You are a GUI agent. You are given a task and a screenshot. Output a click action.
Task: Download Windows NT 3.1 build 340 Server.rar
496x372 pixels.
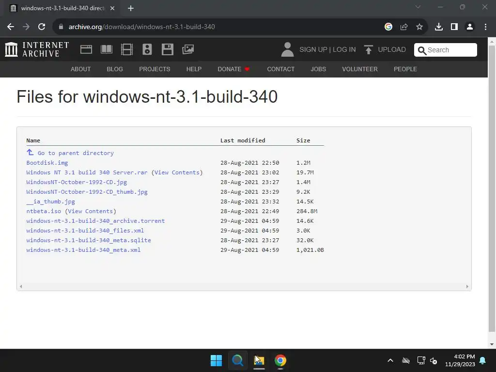[x=87, y=172]
